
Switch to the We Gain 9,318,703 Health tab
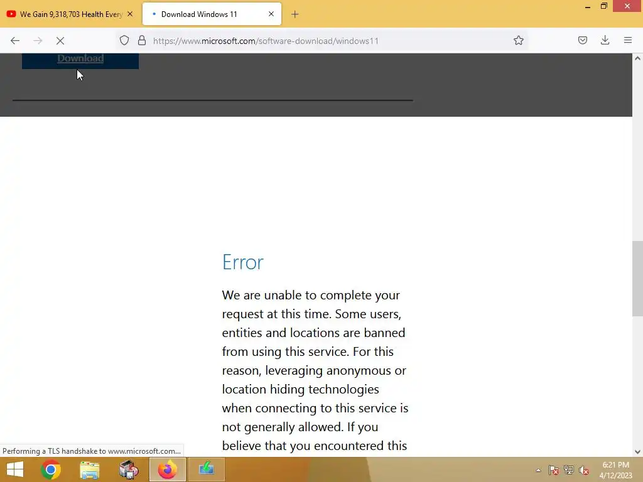point(71,14)
